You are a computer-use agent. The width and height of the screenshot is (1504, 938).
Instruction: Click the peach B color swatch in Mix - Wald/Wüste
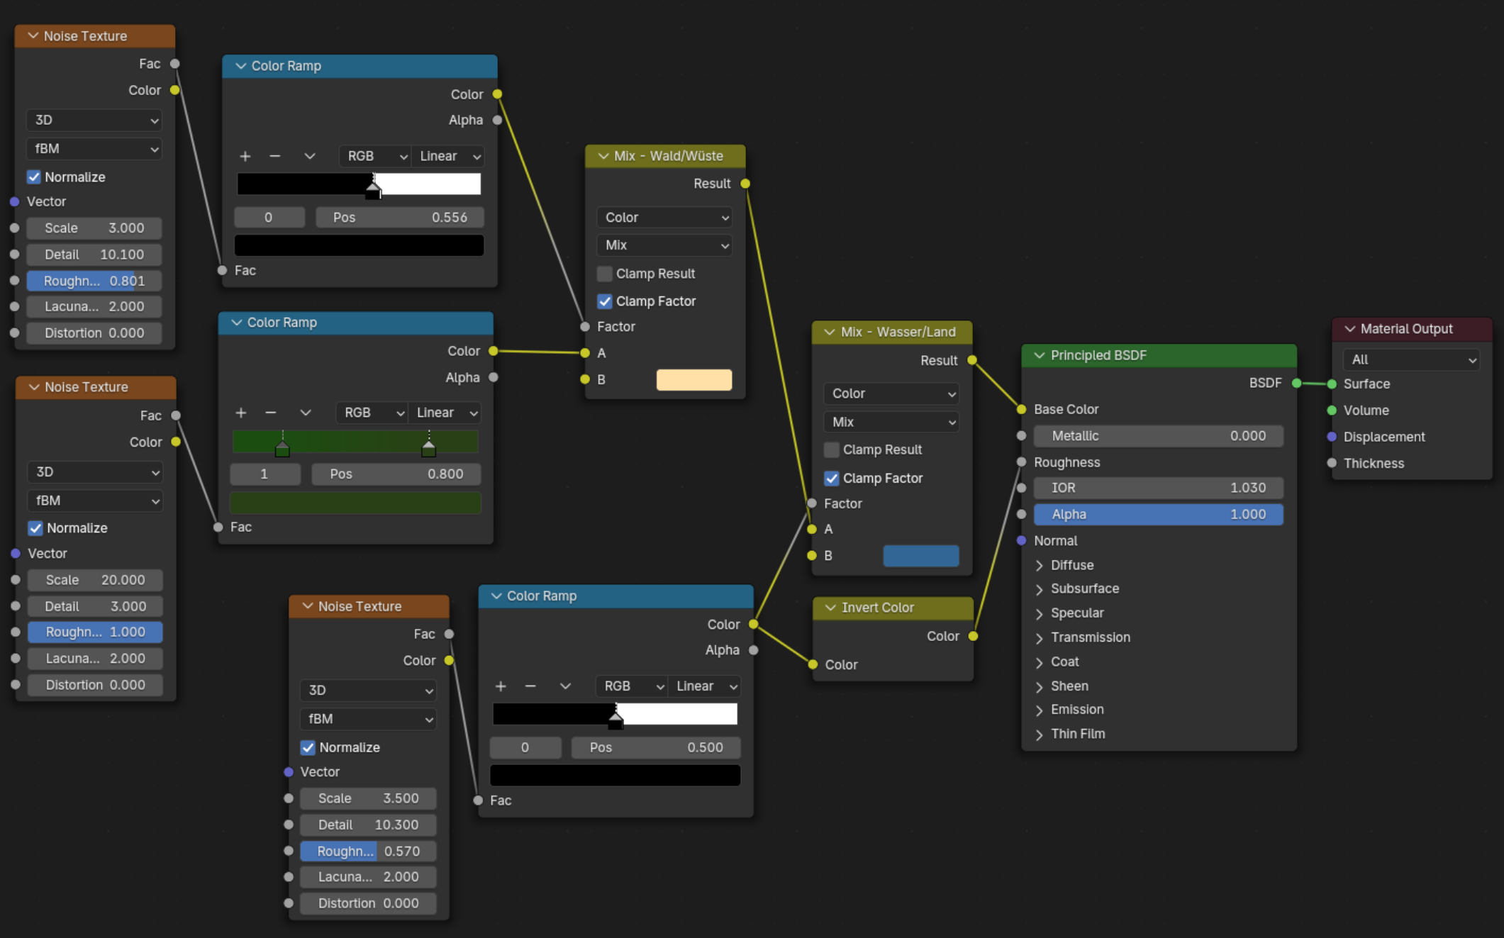(x=693, y=380)
